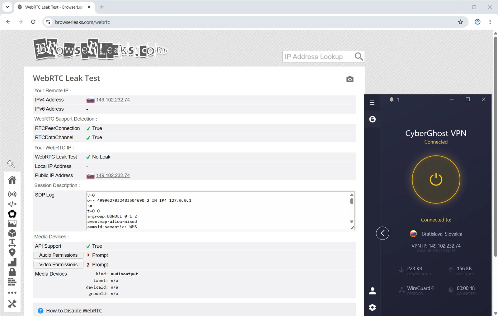View site information icon in address bar
Screen dimensions: 498x316
coord(48,22)
